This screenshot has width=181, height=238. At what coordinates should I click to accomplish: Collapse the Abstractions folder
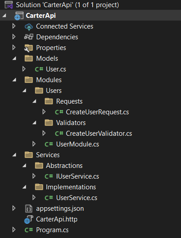click(24, 166)
